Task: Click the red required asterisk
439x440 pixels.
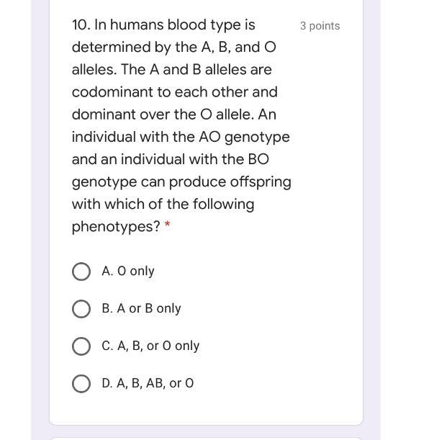Action: (168, 227)
